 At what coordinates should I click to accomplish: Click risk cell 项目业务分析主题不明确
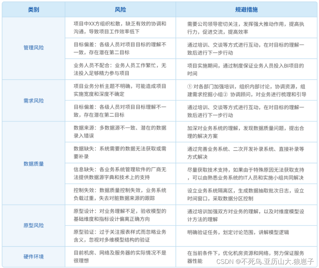[x=121, y=90]
